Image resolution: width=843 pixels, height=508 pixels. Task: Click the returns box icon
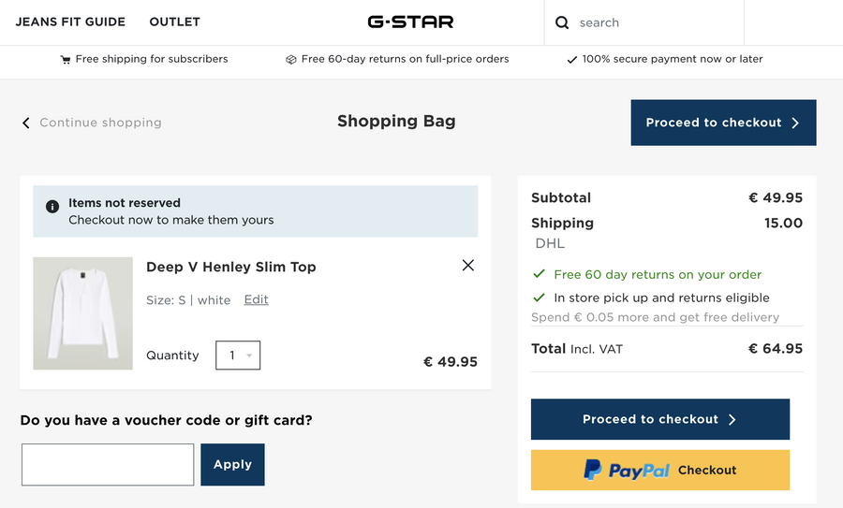tap(291, 59)
